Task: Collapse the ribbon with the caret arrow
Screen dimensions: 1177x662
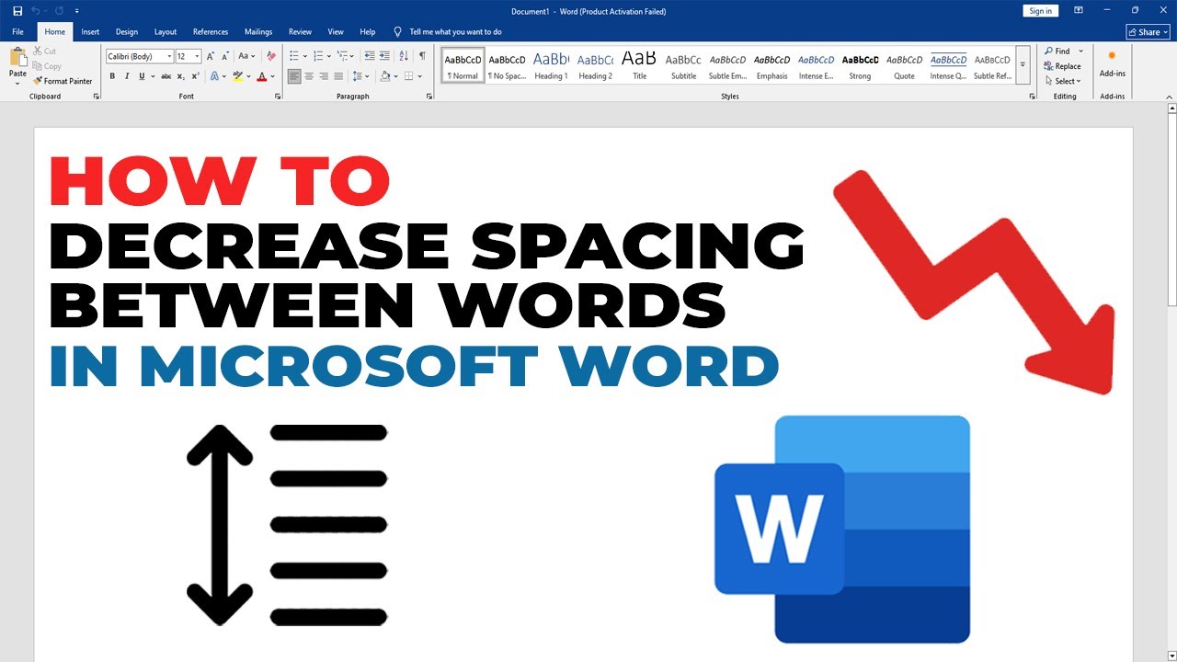Action: [x=1170, y=97]
